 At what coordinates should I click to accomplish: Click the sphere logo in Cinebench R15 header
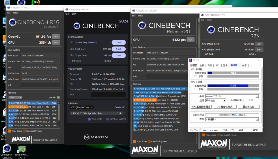click(13, 22)
